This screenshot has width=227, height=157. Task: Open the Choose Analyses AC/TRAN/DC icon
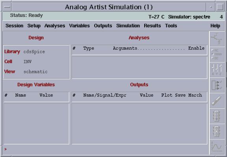pyautogui.click(x=217, y=54)
